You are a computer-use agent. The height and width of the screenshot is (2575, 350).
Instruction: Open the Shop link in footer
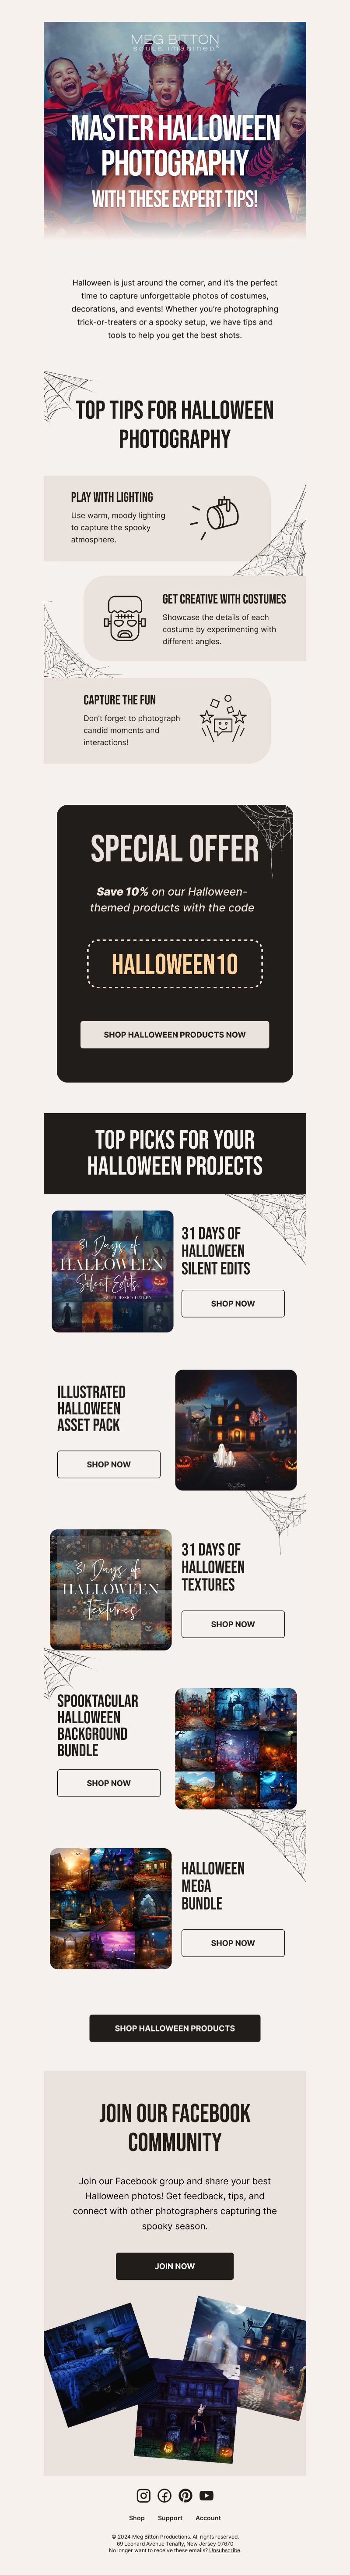click(136, 2518)
